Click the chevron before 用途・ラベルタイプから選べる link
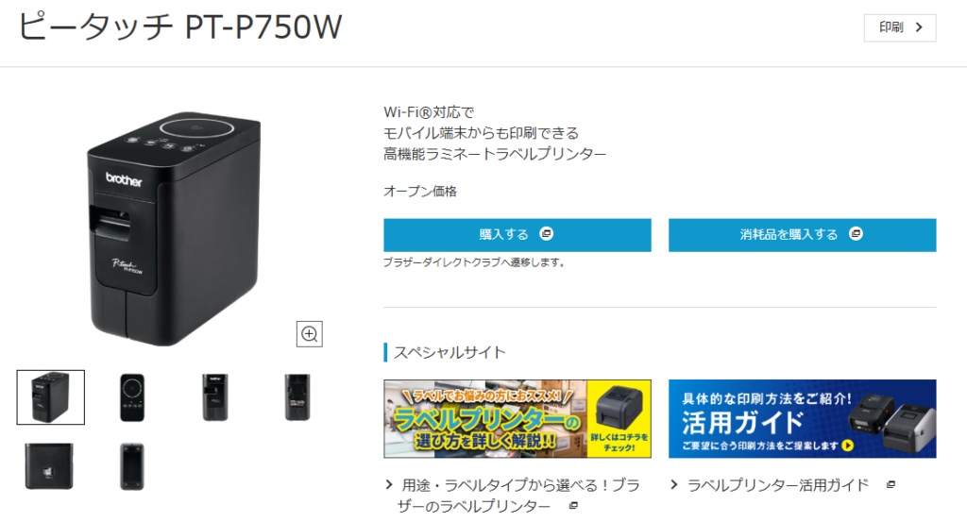 click(388, 485)
